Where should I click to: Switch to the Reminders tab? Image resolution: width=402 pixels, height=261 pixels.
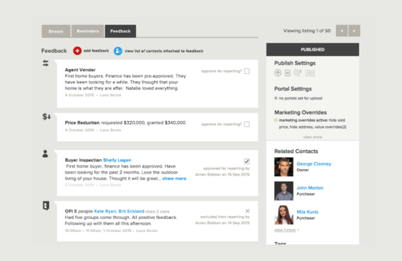point(88,31)
